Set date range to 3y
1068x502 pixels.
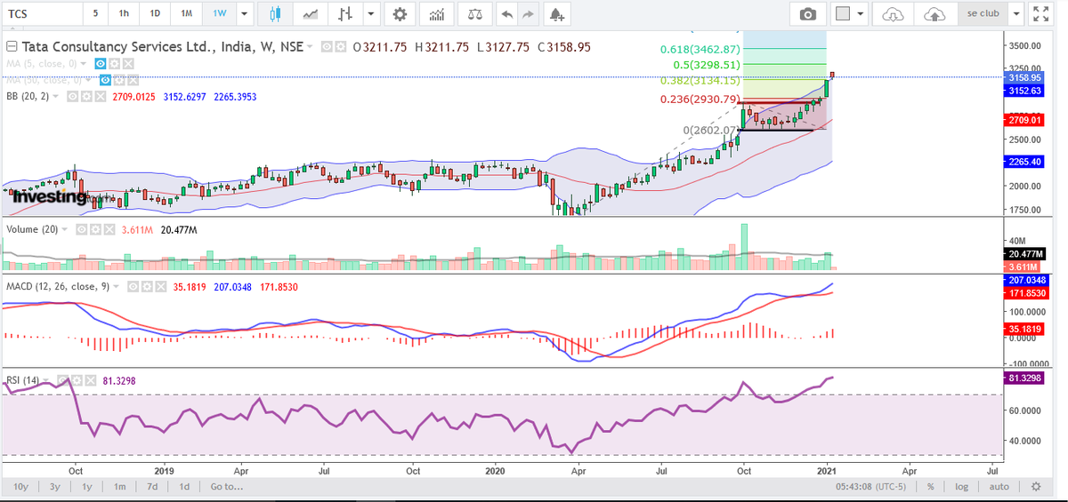pyautogui.click(x=55, y=487)
